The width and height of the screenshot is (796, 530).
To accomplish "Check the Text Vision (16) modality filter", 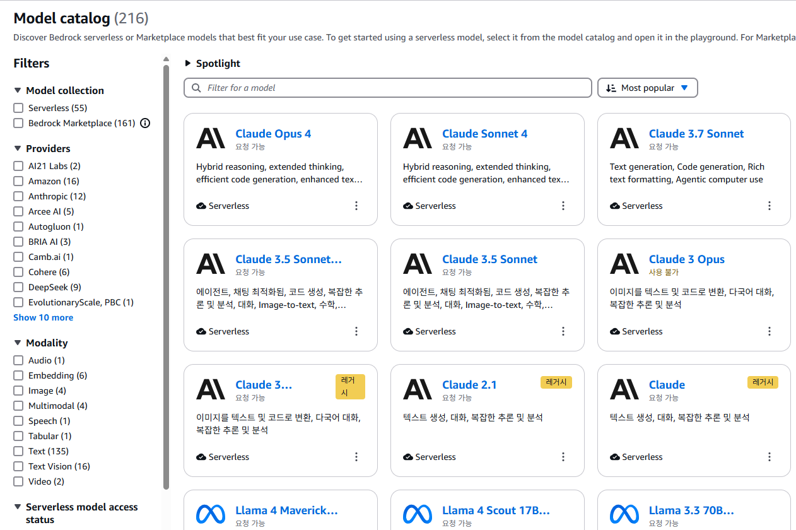I will point(18,466).
